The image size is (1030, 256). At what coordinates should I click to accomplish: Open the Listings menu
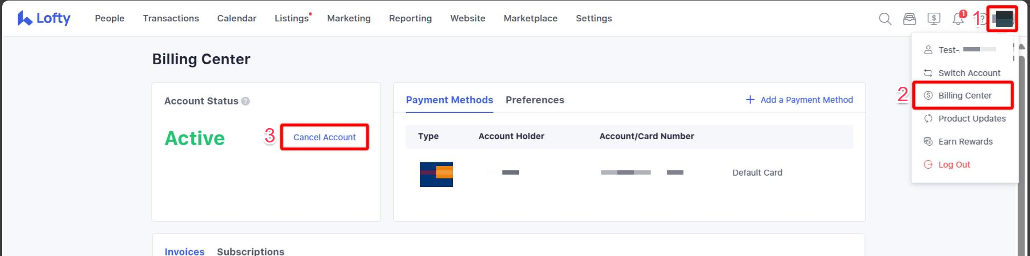click(291, 18)
